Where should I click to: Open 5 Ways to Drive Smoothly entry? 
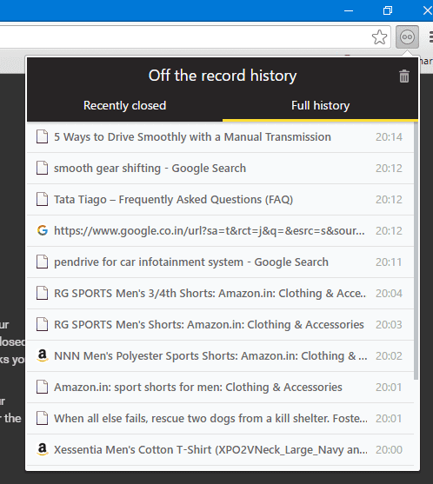(220, 136)
